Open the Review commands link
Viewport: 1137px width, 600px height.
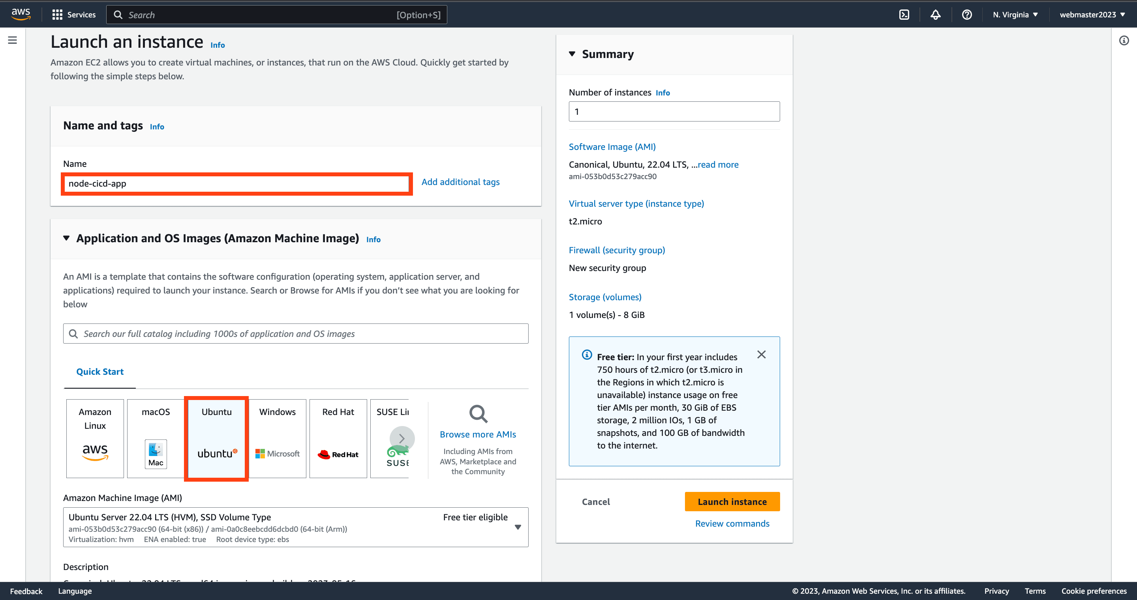[x=732, y=524]
